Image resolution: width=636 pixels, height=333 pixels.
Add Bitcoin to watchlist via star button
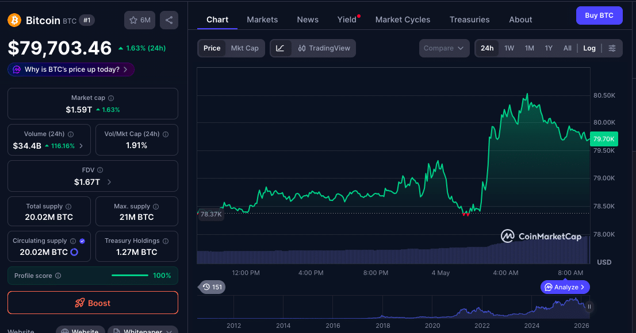click(x=140, y=20)
